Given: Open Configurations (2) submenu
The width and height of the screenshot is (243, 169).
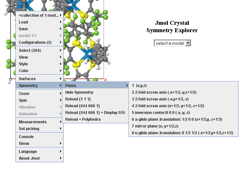Looking at the screenshot, I should [39, 42].
